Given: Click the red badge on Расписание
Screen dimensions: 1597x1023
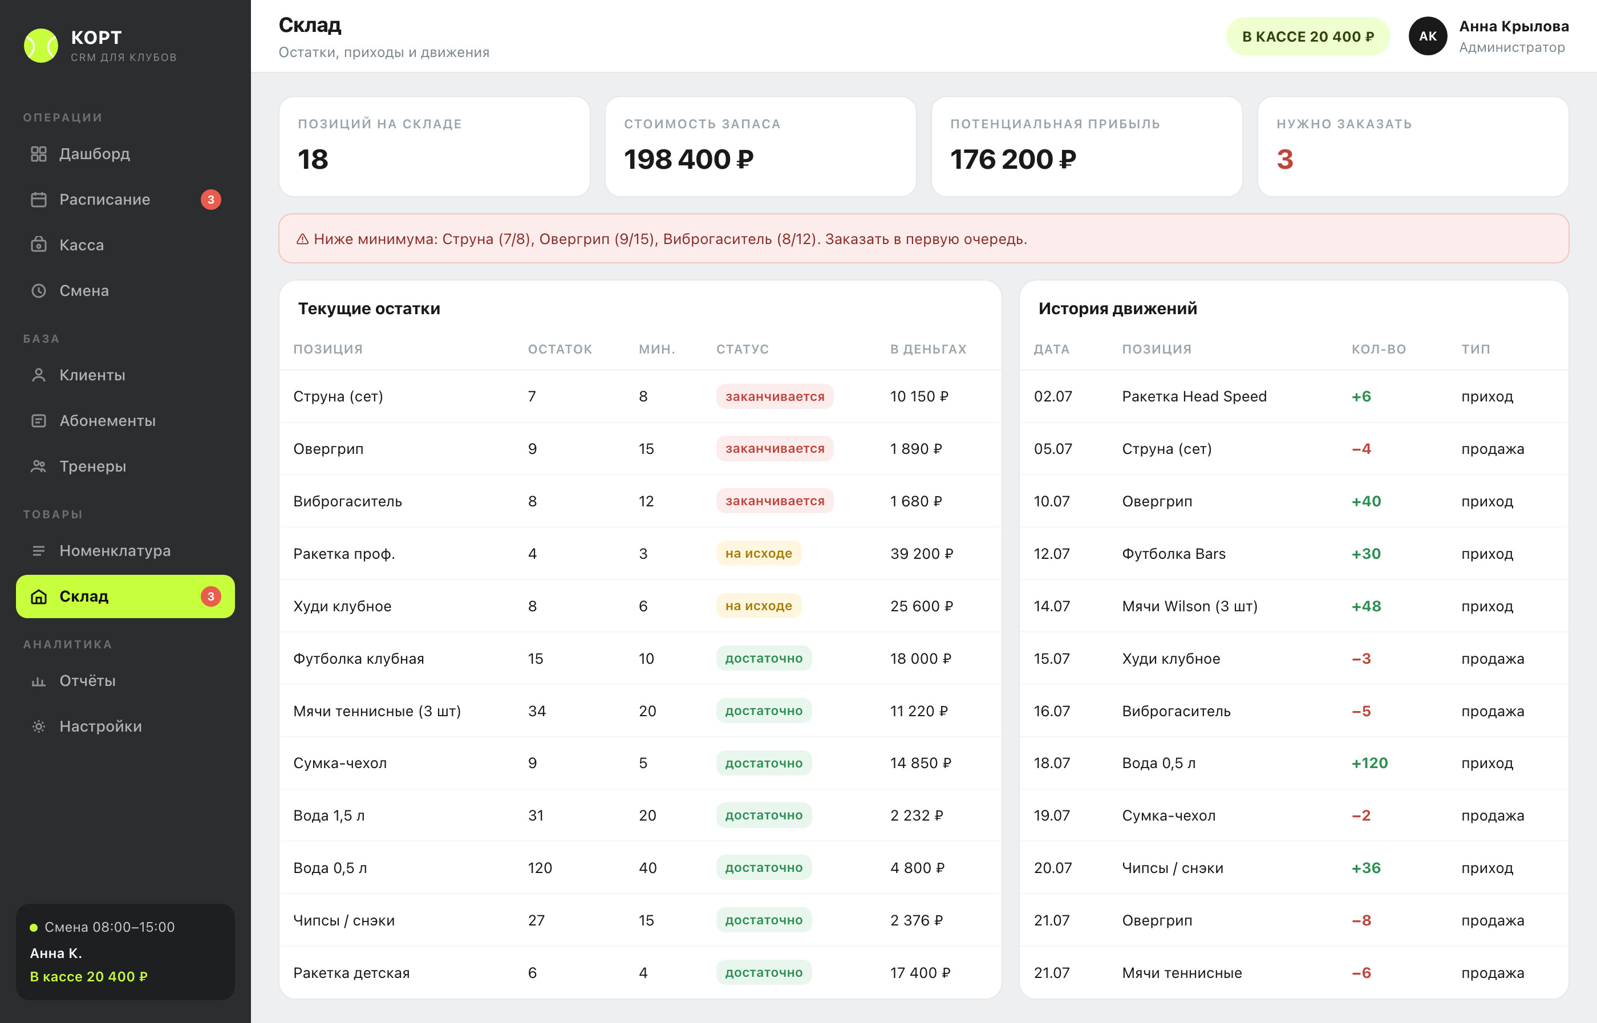Looking at the screenshot, I should [210, 200].
